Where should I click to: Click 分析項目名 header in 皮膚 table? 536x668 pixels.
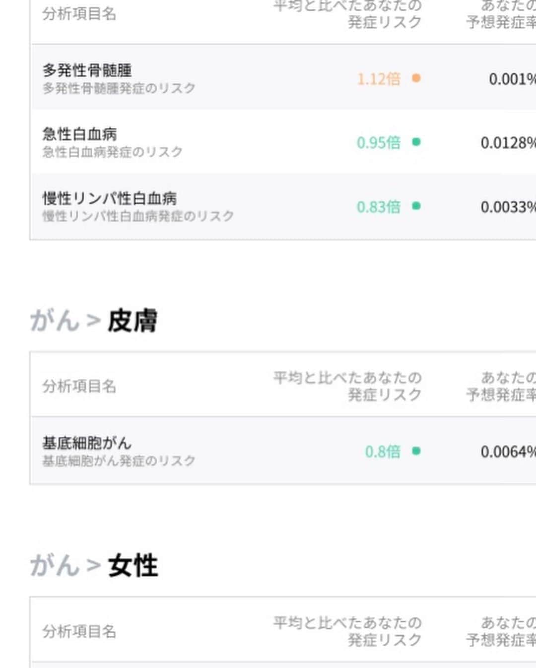click(x=79, y=386)
